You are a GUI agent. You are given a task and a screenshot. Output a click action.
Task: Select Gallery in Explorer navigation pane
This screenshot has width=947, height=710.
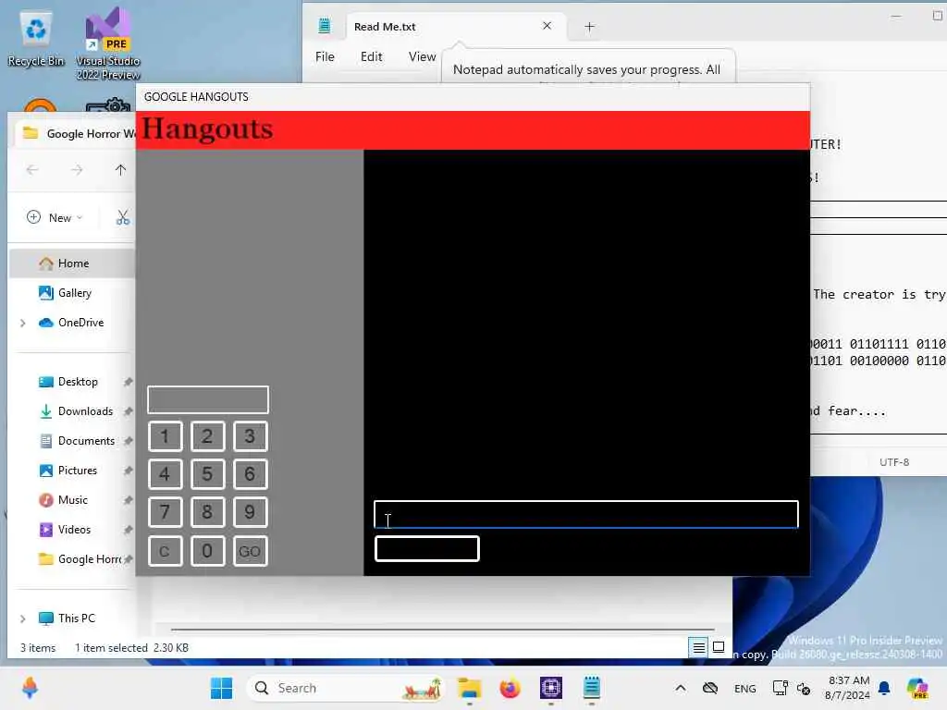(74, 293)
